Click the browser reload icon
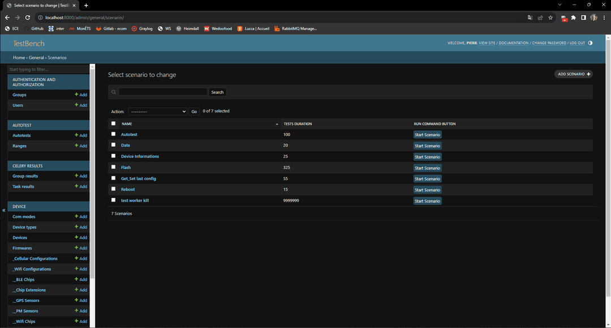The image size is (611, 328). (x=27, y=18)
